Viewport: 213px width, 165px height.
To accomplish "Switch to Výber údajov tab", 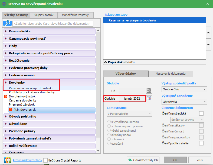I will [126, 74].
